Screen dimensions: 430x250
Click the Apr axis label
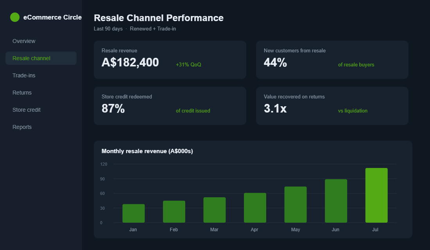(x=254, y=230)
